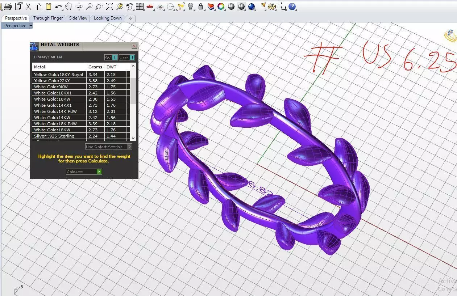This screenshot has height=296, width=457.
Task: Close the Metal Weights panel
Action: pyautogui.click(x=134, y=46)
